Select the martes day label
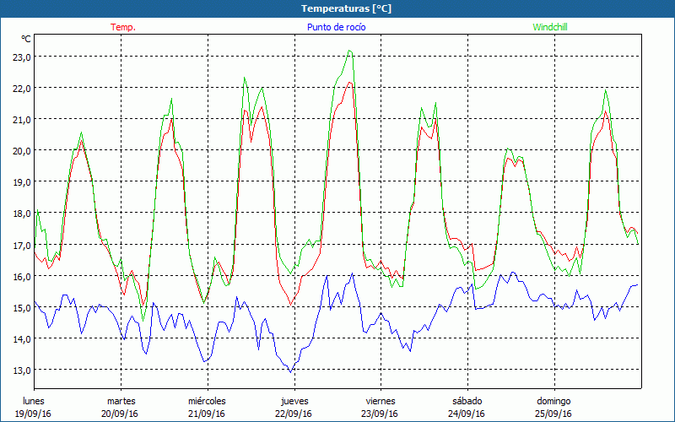The height and width of the screenshot is (422, 675). click(121, 401)
